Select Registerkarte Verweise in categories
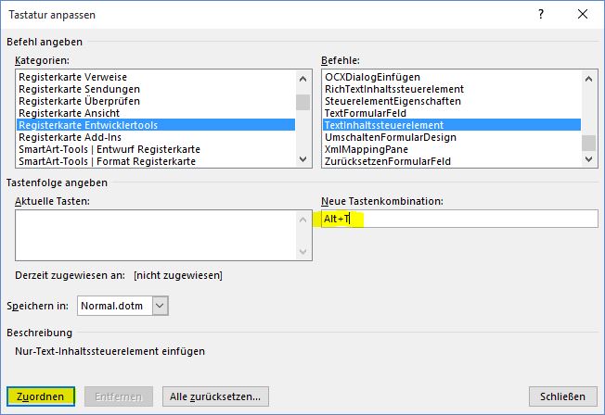This screenshot has height=415, width=605. click(x=73, y=76)
